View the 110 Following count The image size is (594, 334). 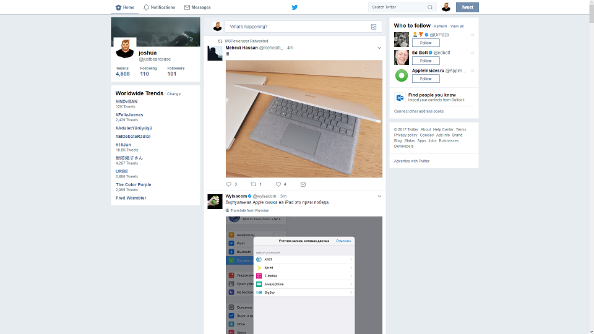pyautogui.click(x=148, y=71)
